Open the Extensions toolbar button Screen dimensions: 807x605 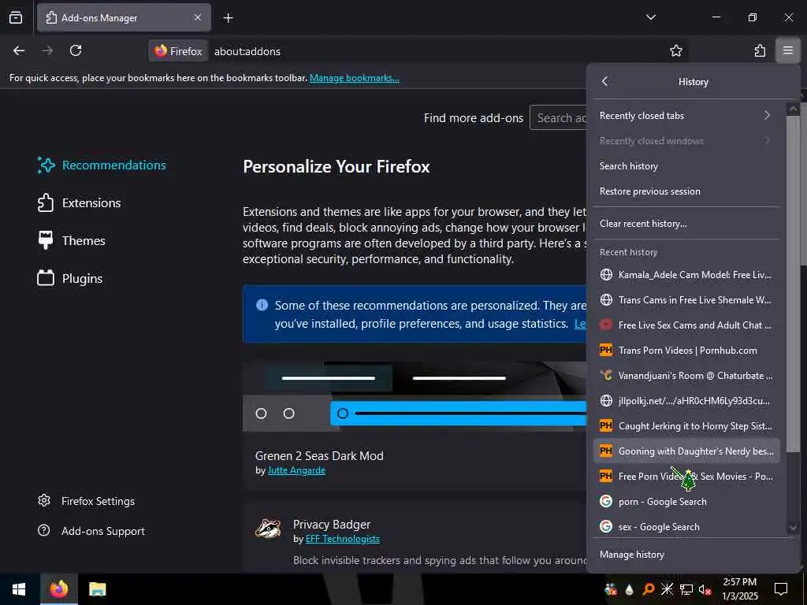[x=760, y=51]
